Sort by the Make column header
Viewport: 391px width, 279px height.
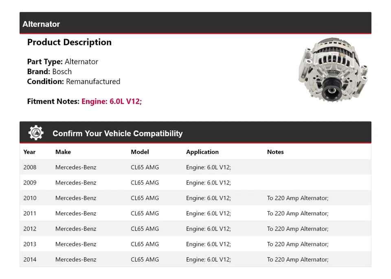coord(63,152)
